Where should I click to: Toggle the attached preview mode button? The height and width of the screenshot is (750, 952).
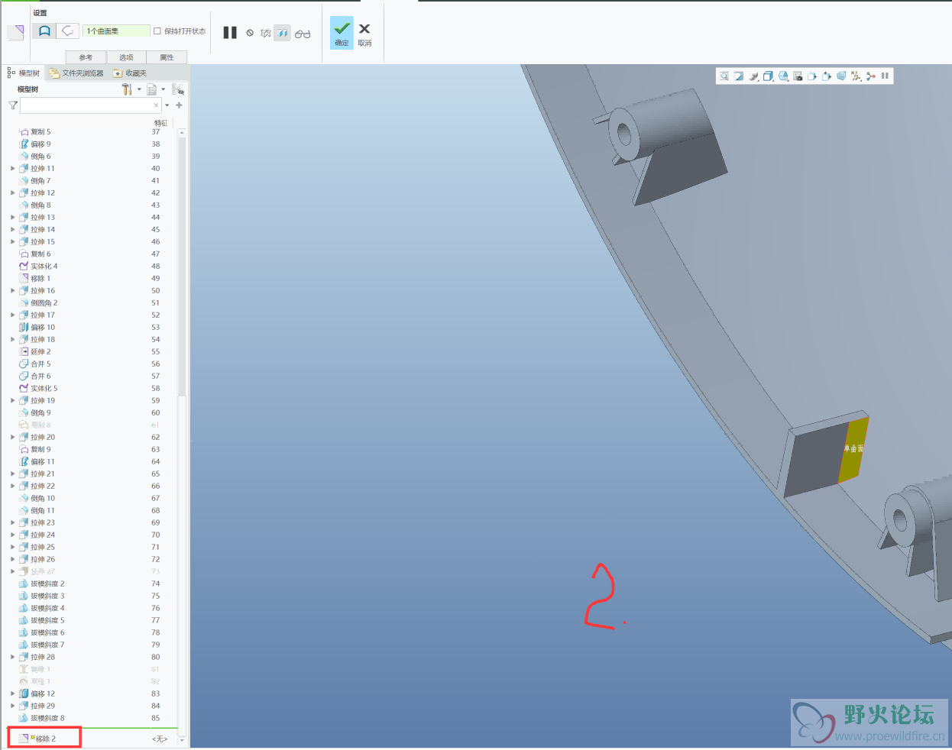[x=282, y=33]
